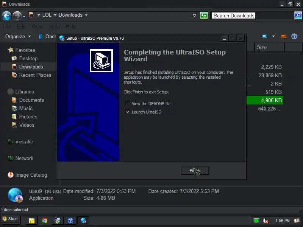The image size is (303, 227).
Task: Click the Start button
Action: click(10, 219)
